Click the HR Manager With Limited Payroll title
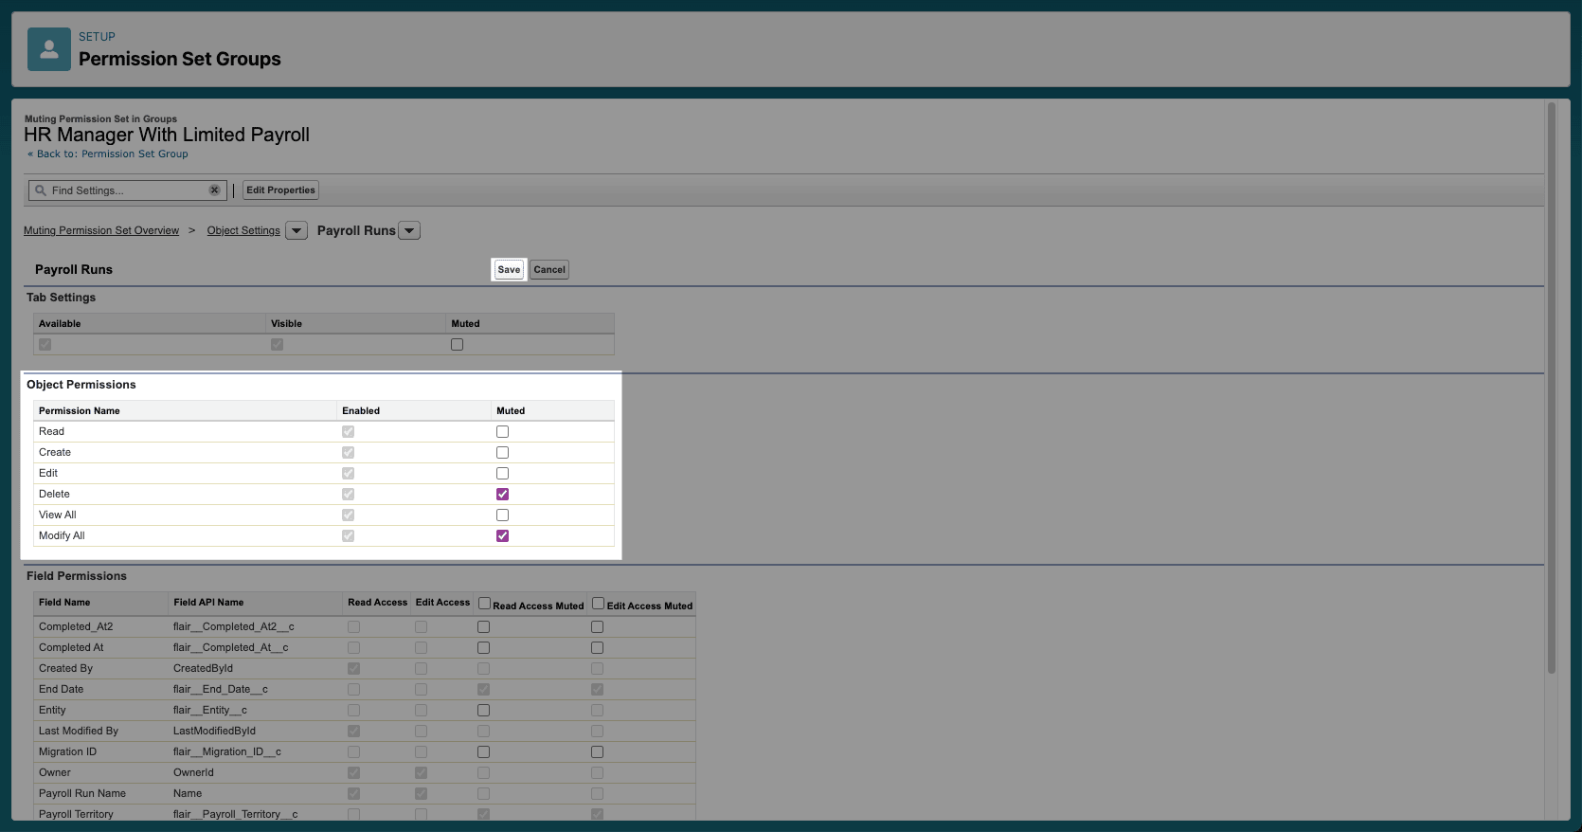The width and height of the screenshot is (1582, 832). pos(167,135)
